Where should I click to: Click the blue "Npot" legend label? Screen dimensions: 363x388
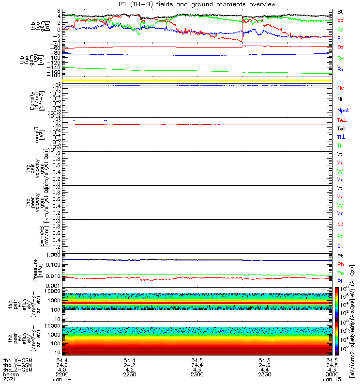[x=343, y=111]
